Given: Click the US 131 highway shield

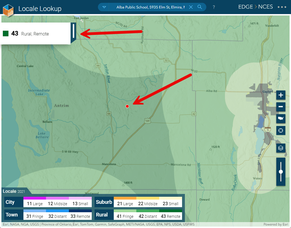Looking at the screenshot, I should (147, 121).
